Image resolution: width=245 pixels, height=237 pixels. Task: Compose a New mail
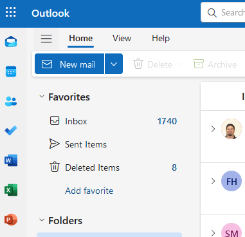point(69,64)
